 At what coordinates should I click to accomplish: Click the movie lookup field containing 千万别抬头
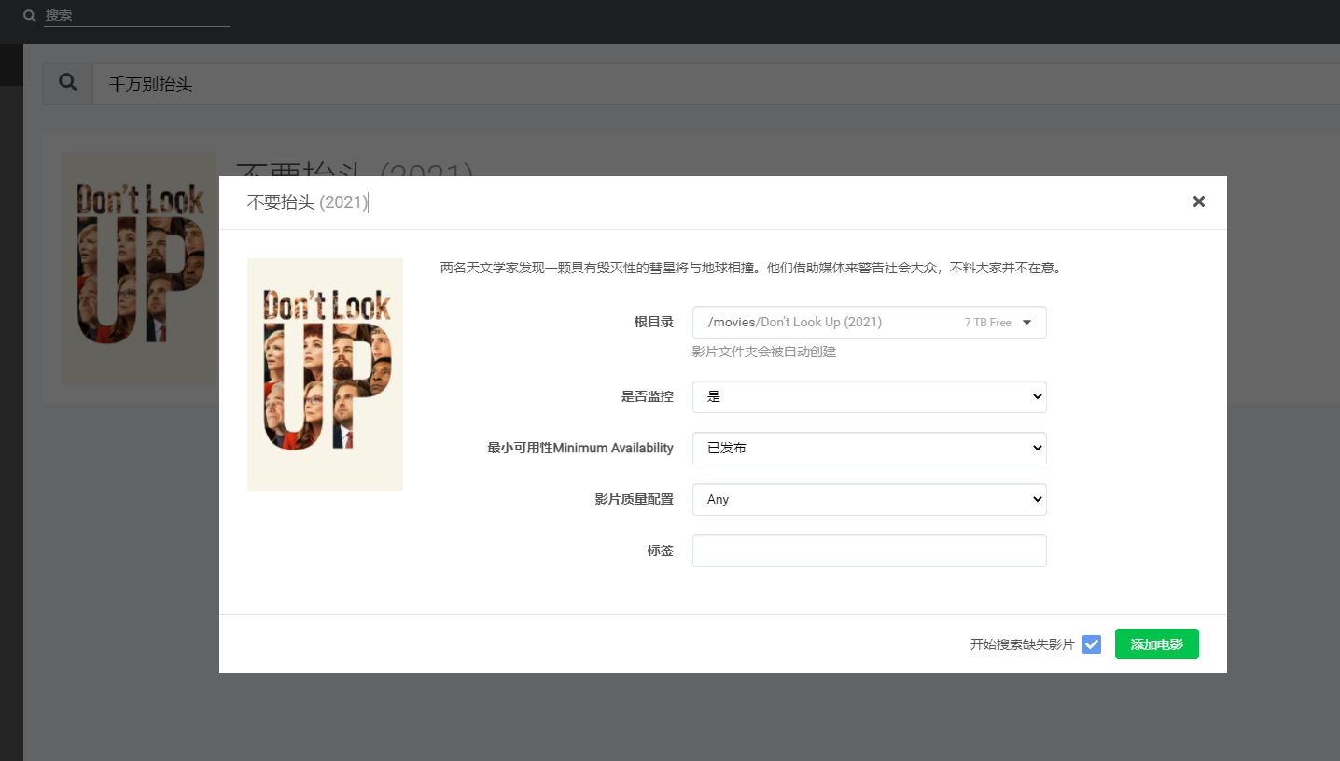tap(717, 84)
